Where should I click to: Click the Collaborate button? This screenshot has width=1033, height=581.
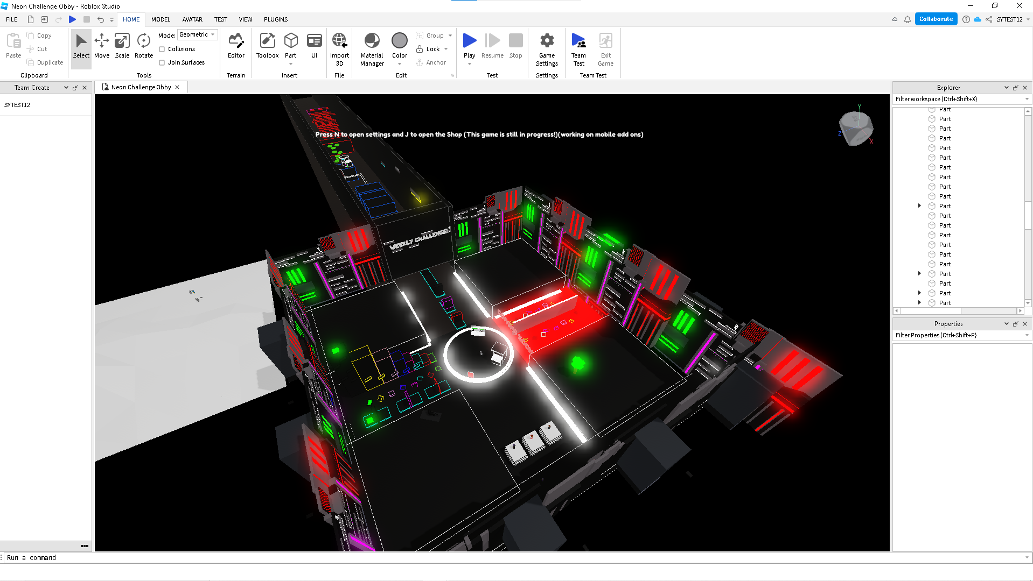click(x=936, y=19)
